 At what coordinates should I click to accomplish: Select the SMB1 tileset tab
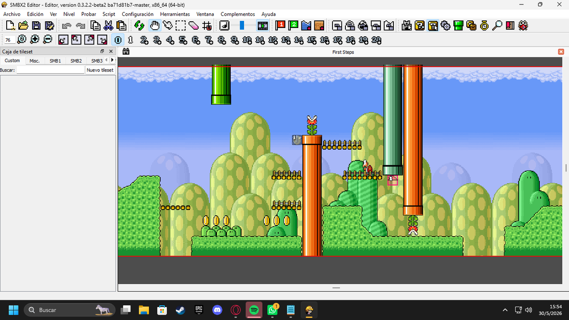point(55,60)
